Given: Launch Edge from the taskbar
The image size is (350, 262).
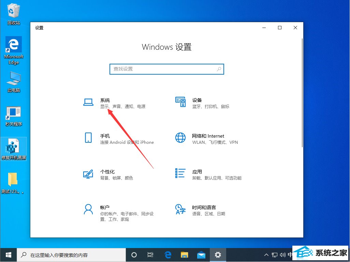Looking at the screenshot, I should 168,255.
